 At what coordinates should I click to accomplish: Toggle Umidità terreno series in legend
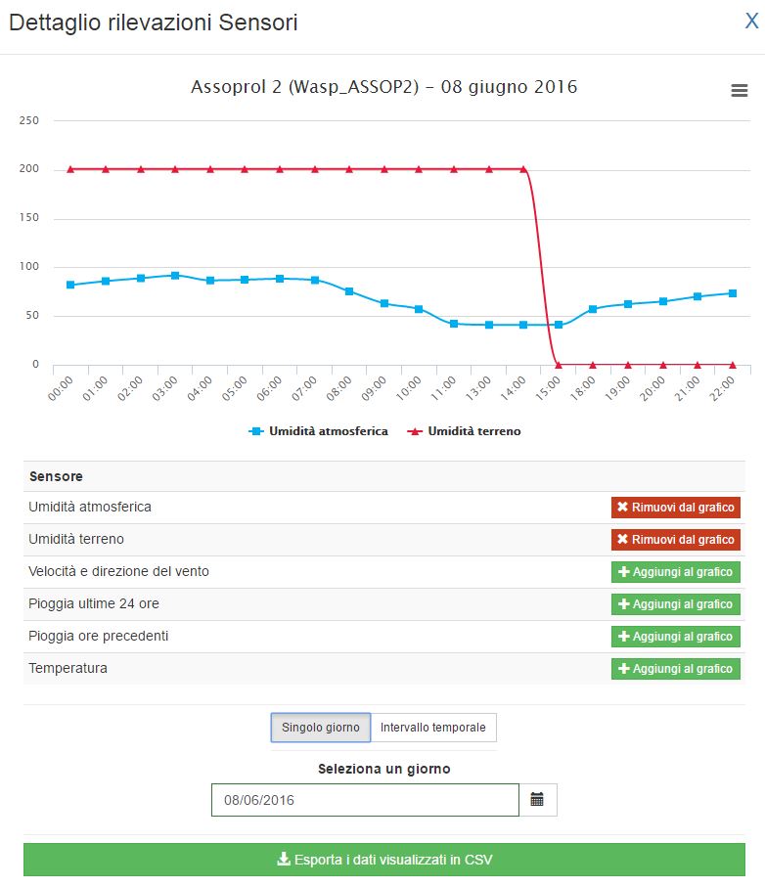click(x=464, y=431)
